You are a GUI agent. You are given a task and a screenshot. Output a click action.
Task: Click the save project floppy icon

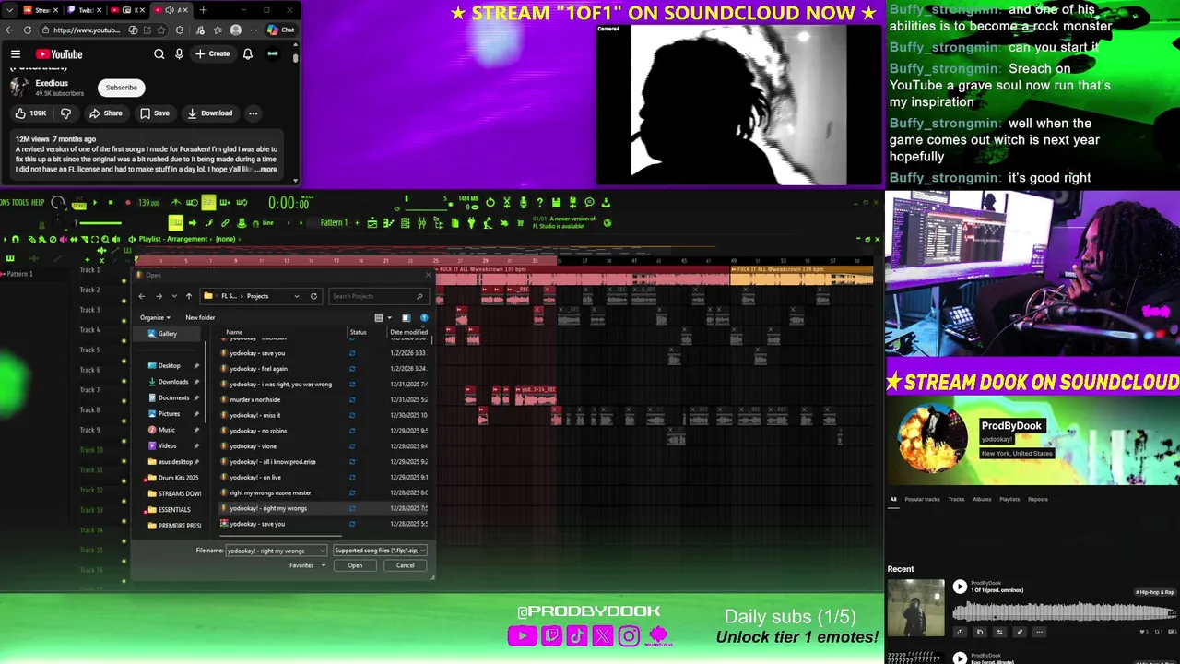point(556,202)
